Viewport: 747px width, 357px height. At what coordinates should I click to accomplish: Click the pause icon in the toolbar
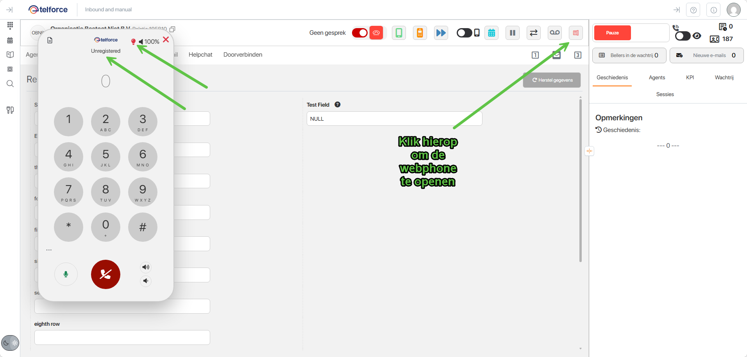(x=512, y=33)
